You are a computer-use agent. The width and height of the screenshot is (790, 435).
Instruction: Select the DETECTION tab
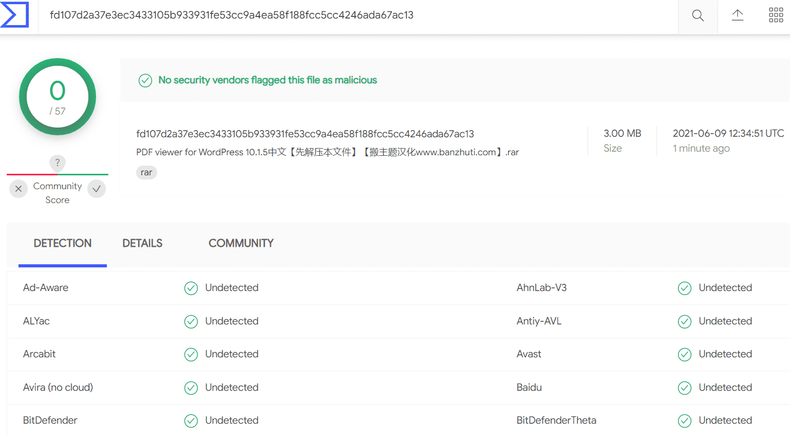[63, 243]
